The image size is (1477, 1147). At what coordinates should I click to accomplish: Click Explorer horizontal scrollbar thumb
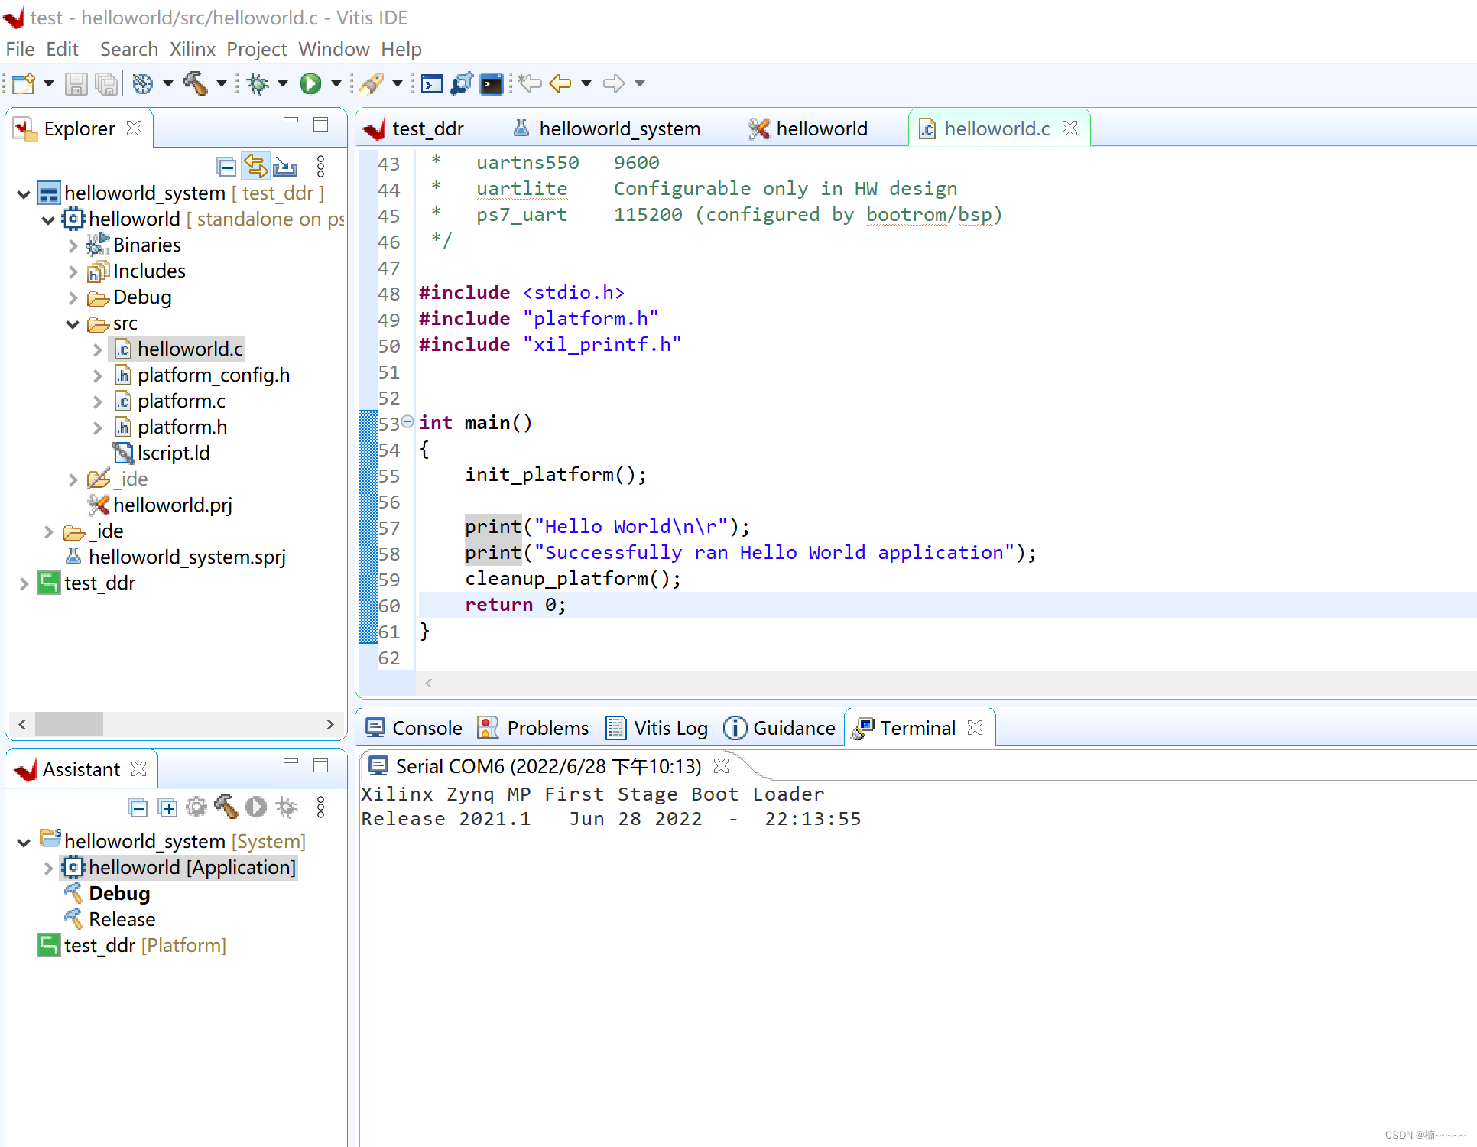[69, 723]
